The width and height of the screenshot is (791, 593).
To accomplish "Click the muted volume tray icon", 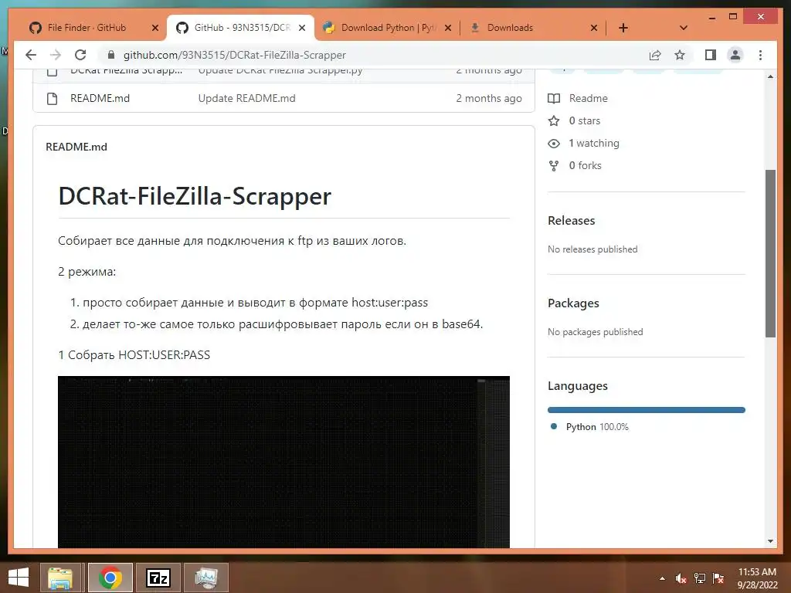I will click(x=681, y=578).
